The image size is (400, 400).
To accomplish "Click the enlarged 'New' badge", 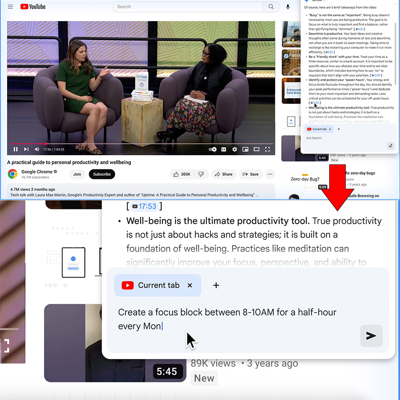I will [204, 378].
